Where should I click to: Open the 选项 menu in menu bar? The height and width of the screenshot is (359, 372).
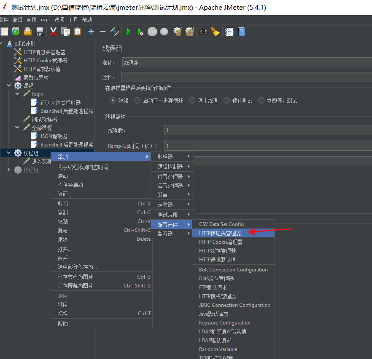point(59,20)
